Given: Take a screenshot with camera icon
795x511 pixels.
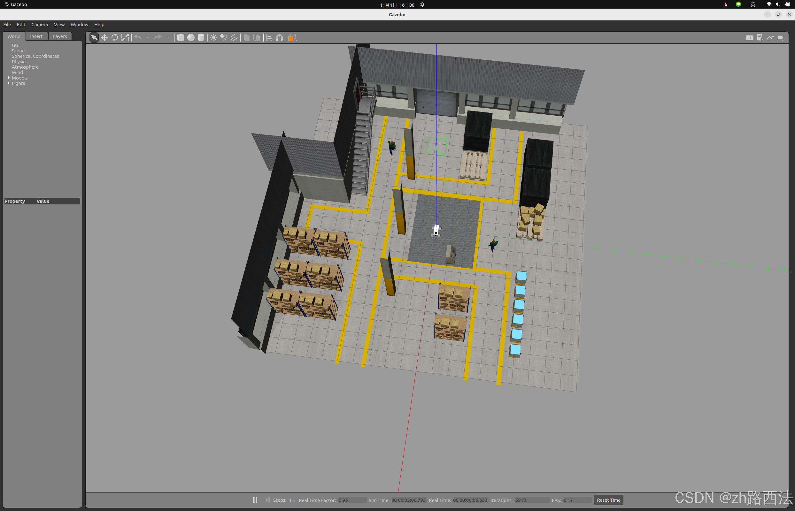Looking at the screenshot, I should (750, 37).
